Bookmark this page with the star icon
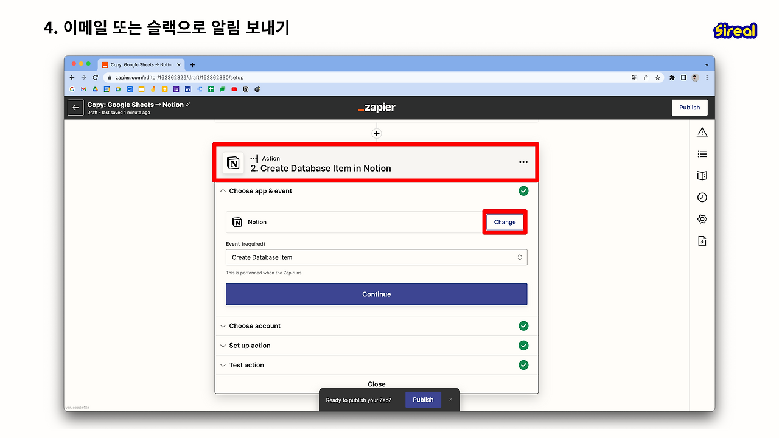 (x=658, y=78)
